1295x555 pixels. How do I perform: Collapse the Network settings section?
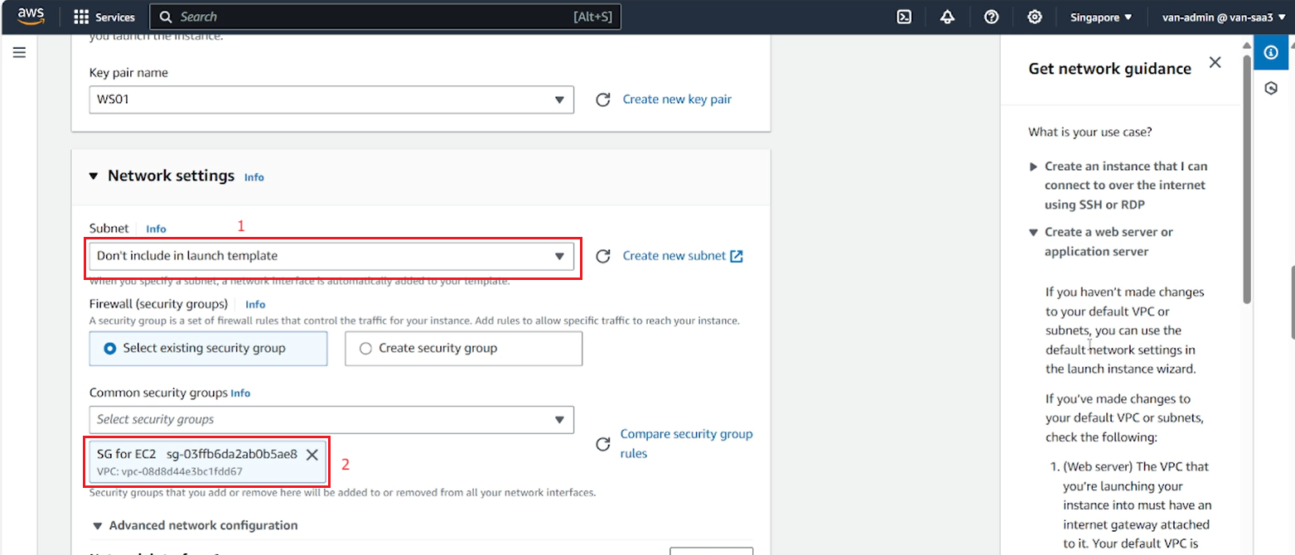click(x=94, y=176)
